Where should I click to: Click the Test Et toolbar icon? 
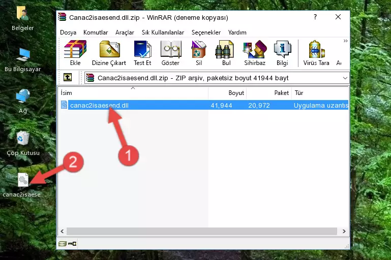tap(142, 53)
